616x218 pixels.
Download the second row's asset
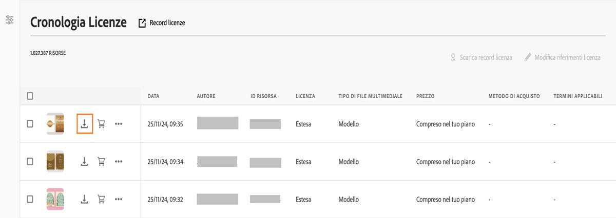(85, 162)
